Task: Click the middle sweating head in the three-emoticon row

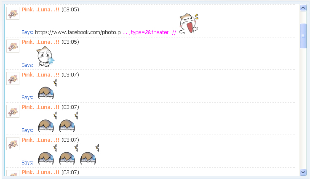Action: click(x=68, y=154)
